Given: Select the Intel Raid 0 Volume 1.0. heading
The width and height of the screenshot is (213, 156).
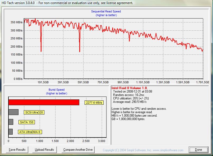Looking at the screenshot, I should (129, 88).
